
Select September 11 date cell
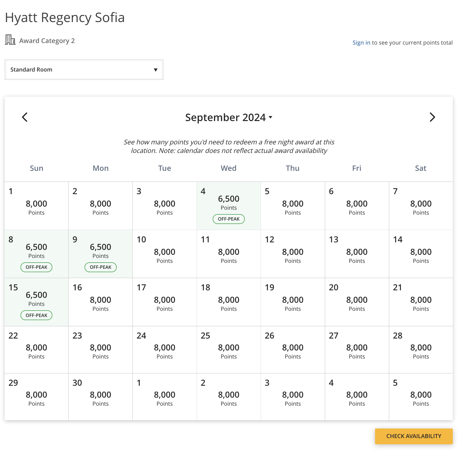[229, 254]
